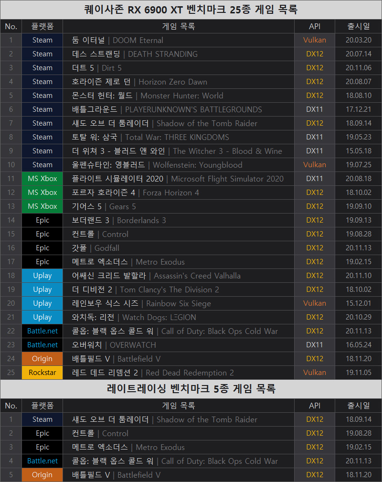Select release date 19.11.05
This screenshot has height=482, width=382.
(x=358, y=372)
